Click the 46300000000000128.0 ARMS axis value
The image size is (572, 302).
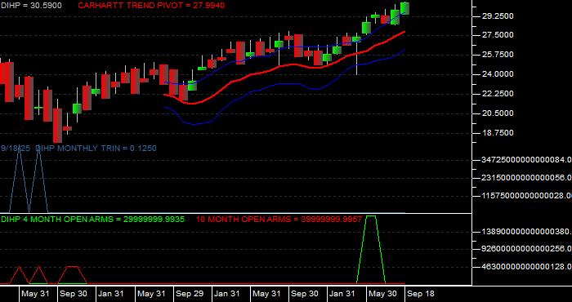pyautogui.click(x=527, y=267)
